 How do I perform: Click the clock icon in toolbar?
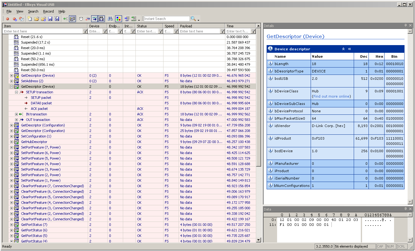pyautogui.click(x=81, y=19)
